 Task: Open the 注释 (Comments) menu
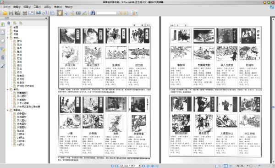(47, 7)
